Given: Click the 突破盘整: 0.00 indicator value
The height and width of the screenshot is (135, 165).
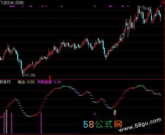Looking at the screenshot, I should 49,82.
